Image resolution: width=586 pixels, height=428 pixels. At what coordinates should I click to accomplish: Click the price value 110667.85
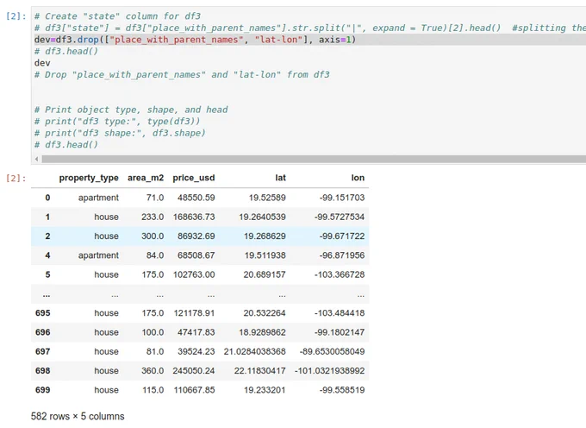(194, 390)
